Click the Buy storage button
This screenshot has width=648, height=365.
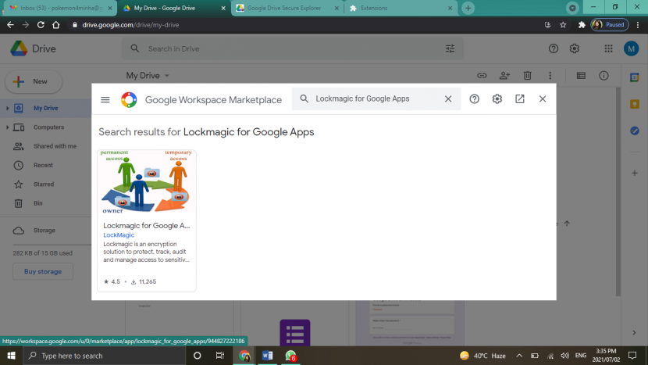coord(43,271)
